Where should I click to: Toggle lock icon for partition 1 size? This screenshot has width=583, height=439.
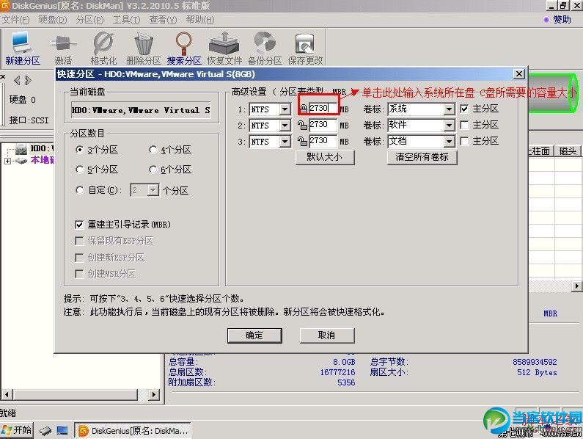tap(304, 109)
